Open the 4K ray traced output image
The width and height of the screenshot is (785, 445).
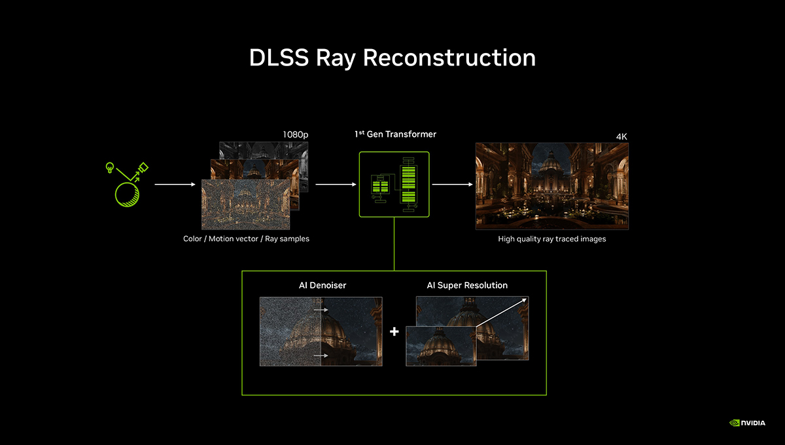(552, 186)
